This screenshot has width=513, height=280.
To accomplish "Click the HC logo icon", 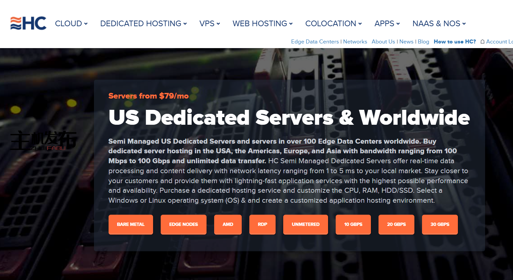I will coord(28,23).
